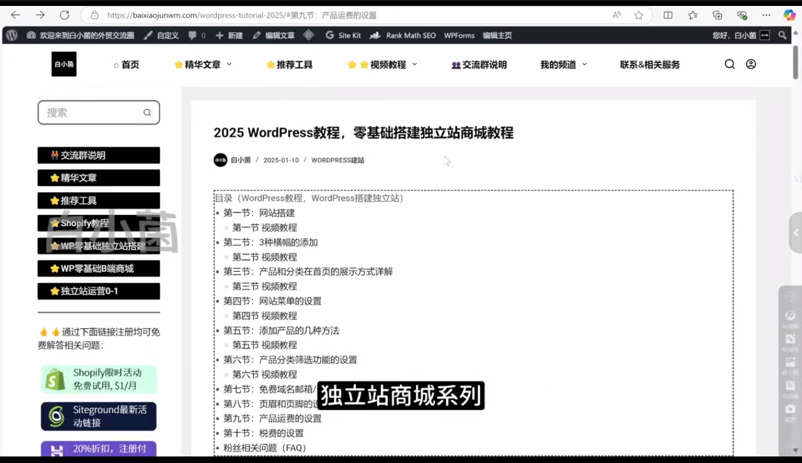Open the comments bubble icon in admin bar
The image size is (802, 463).
pos(191,36)
